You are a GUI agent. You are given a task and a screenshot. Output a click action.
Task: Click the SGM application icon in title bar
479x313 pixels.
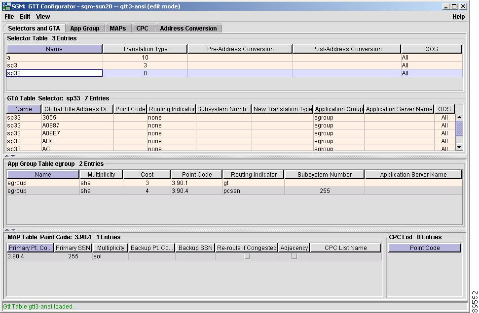tap(7, 6)
